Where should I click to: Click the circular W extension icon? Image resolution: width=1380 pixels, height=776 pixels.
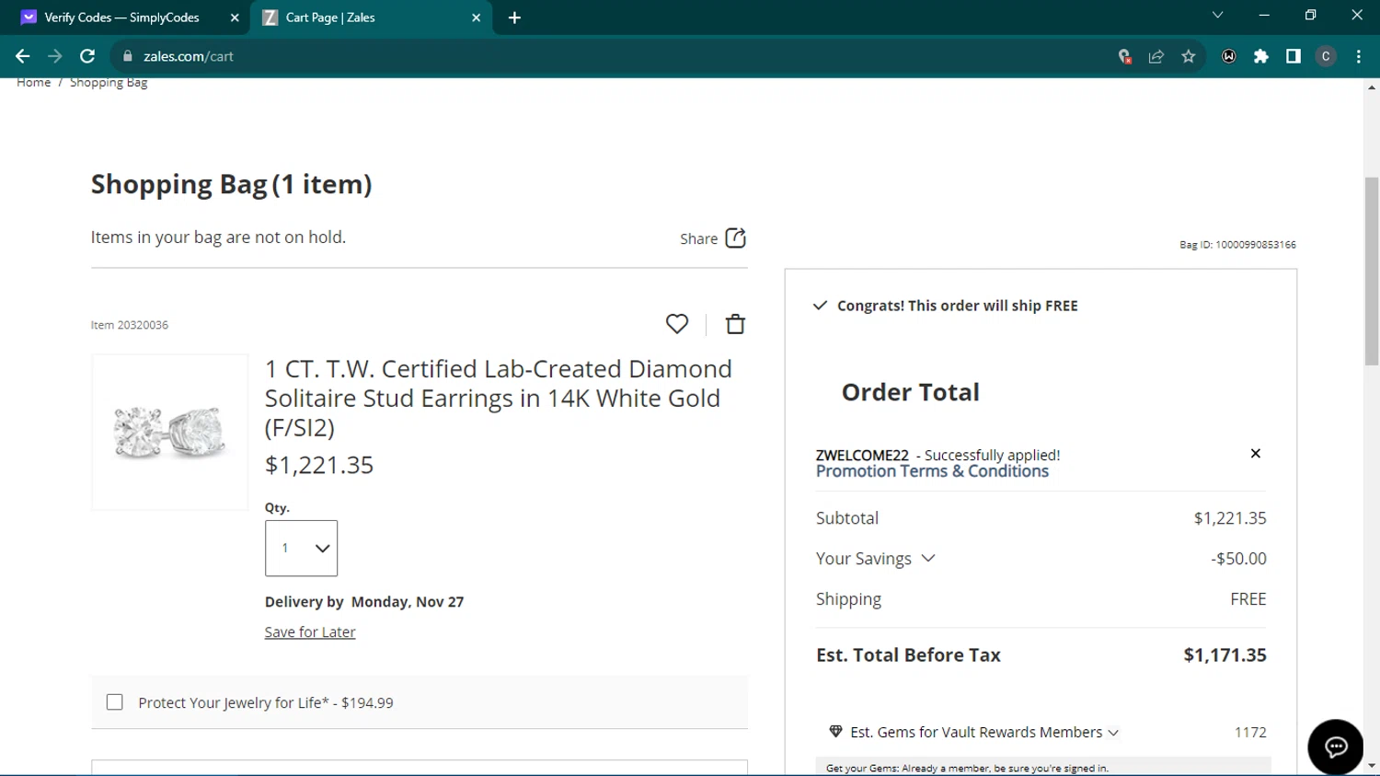point(1229,56)
